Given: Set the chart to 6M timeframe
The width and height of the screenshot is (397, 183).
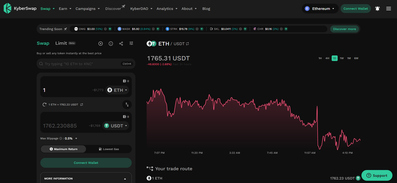Looking at the screenshot, I should (356, 58).
